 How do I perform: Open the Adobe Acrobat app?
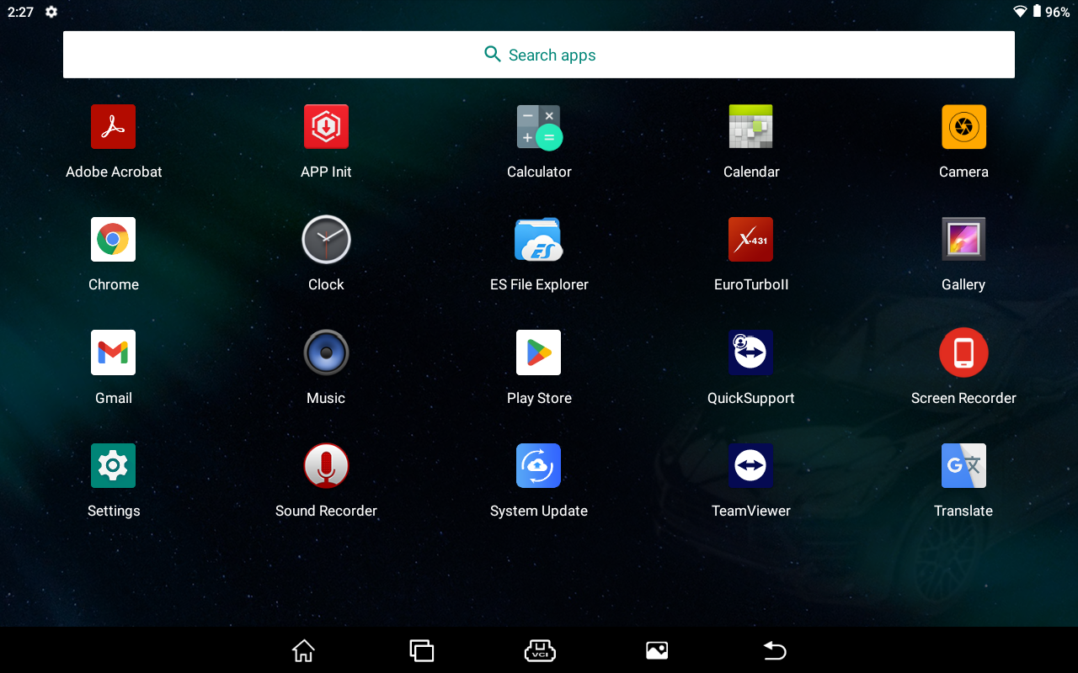point(114,127)
